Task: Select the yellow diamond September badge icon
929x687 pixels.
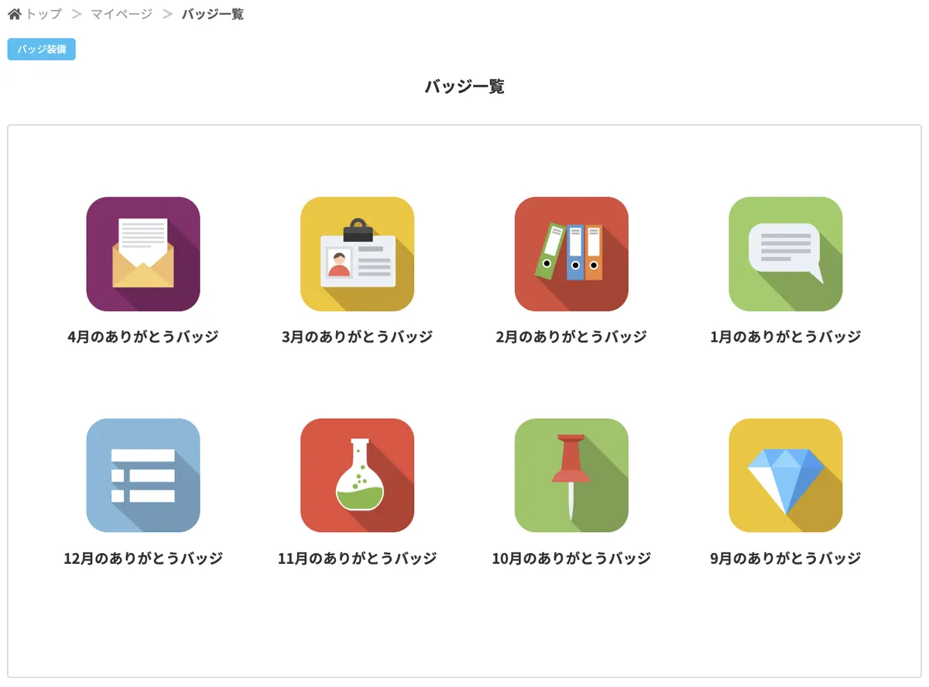Action: 785,476
